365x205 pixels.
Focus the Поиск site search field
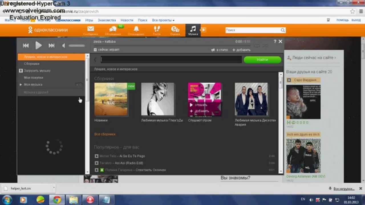click(x=253, y=30)
